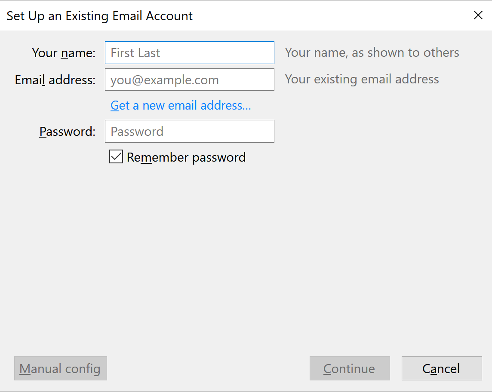Click the gray Password placeholder text
The image size is (492, 392).
pos(137,132)
